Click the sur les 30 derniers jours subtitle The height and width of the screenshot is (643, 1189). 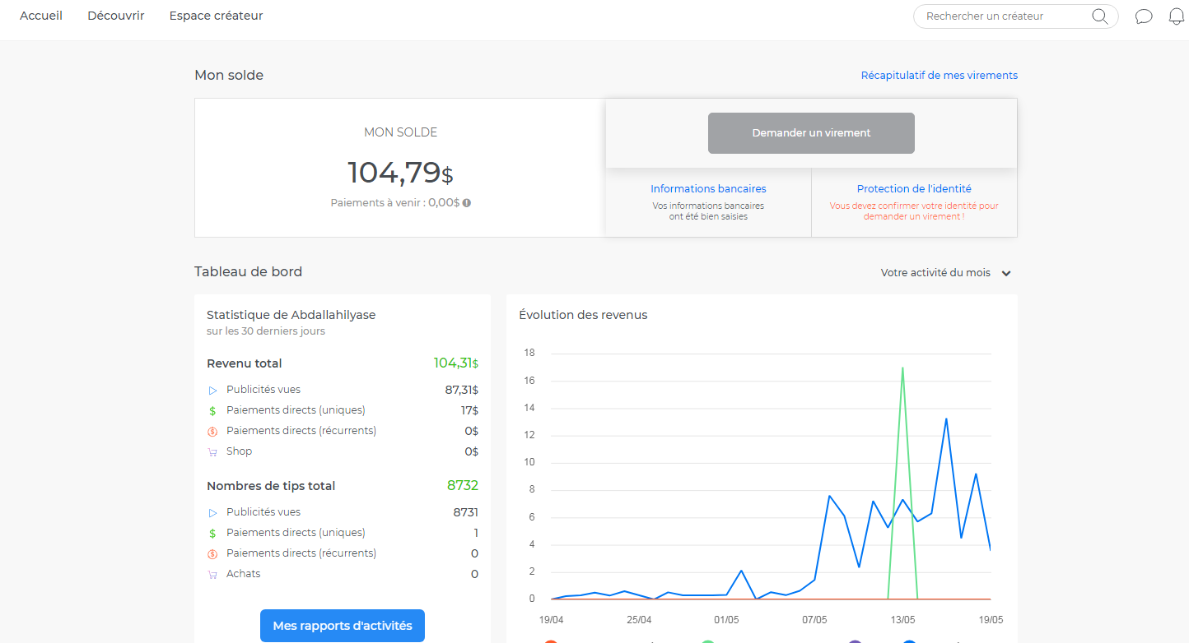(x=266, y=331)
